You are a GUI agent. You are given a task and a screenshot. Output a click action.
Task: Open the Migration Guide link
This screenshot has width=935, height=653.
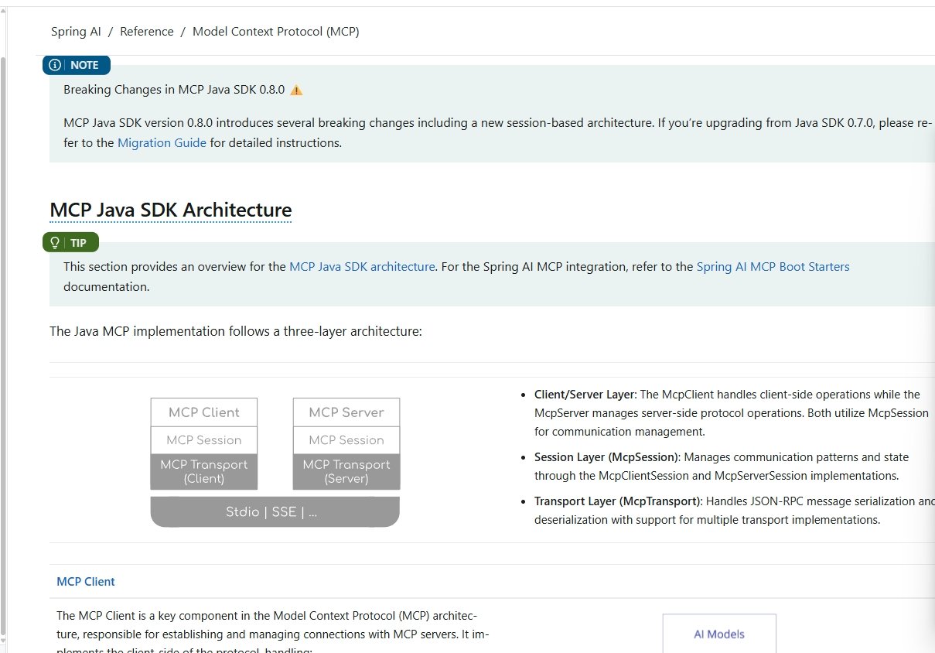point(162,142)
